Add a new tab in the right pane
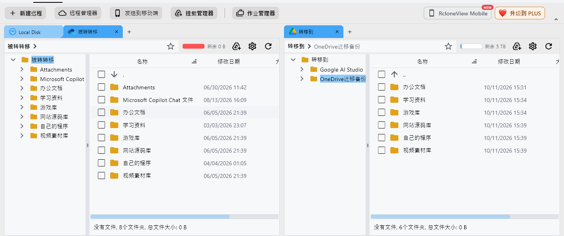This screenshot has height=236, width=564. click(x=350, y=32)
